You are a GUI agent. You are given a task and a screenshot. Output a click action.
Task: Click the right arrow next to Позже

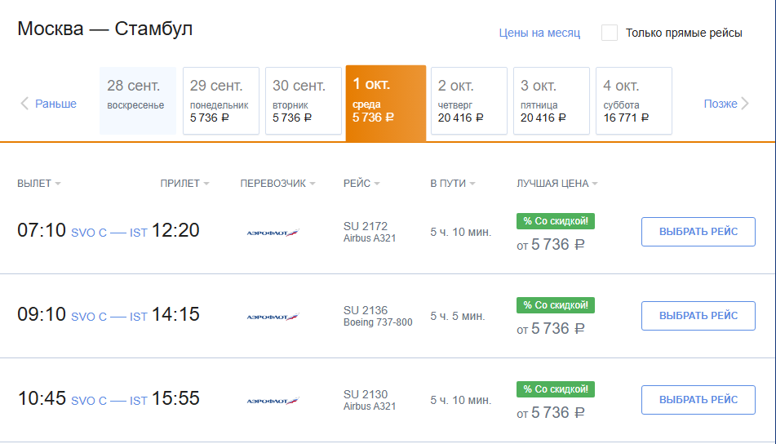745,104
